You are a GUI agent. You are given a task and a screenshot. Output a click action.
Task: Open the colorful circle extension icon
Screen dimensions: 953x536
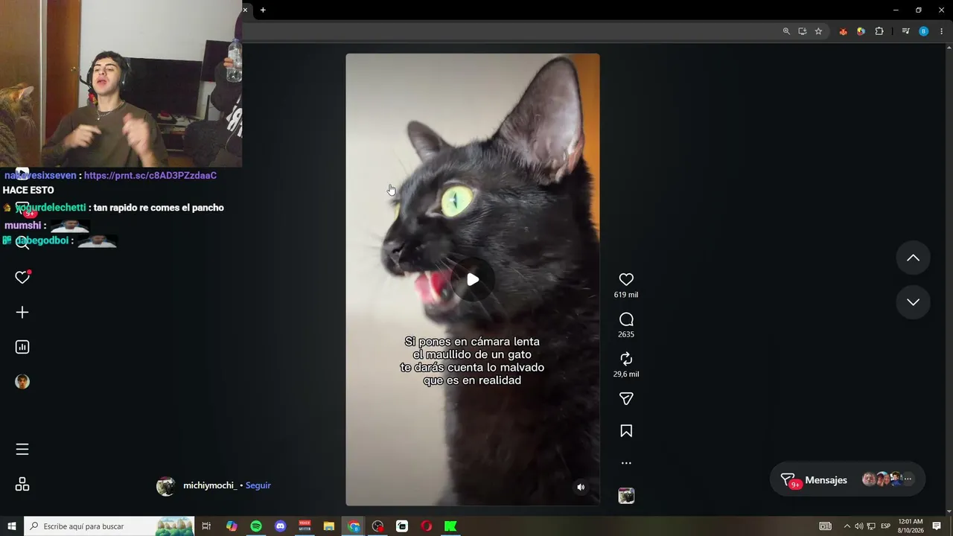(x=861, y=31)
